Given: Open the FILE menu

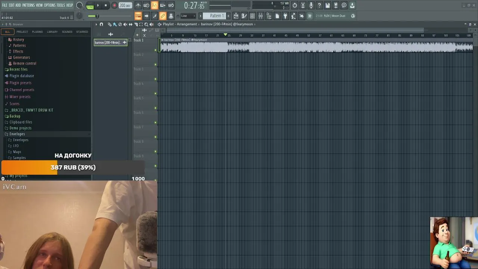Looking at the screenshot, I should pos(4,5).
